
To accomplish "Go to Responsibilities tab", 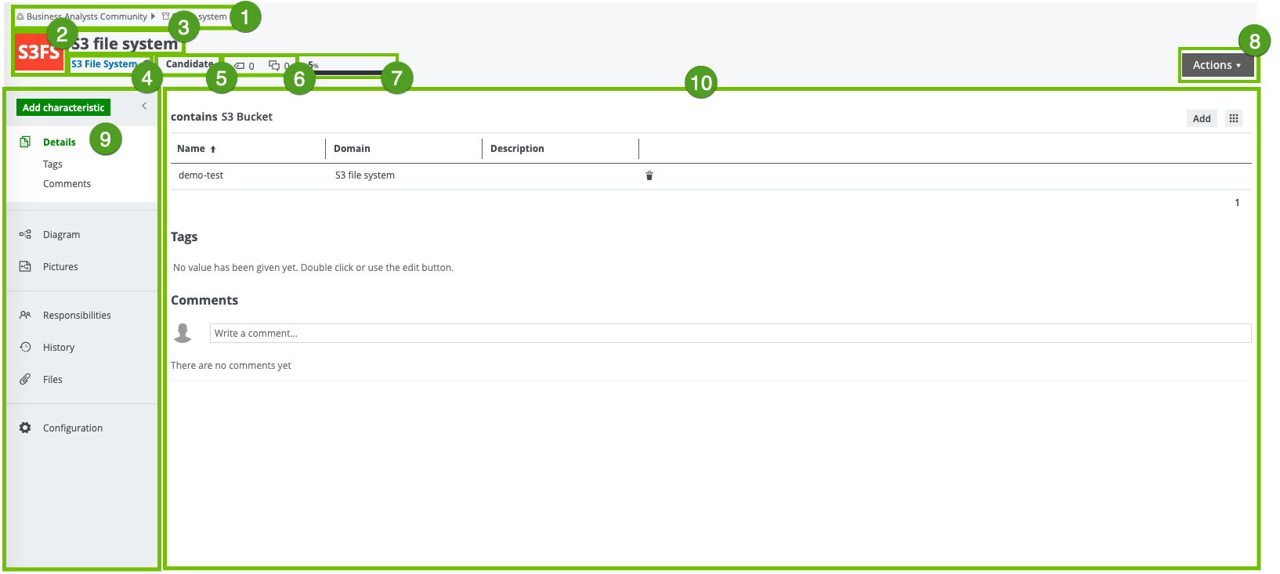I will [77, 316].
